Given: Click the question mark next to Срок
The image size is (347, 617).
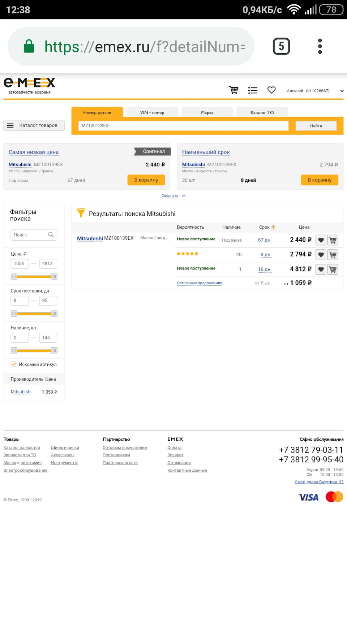Looking at the screenshot, I should point(273,227).
